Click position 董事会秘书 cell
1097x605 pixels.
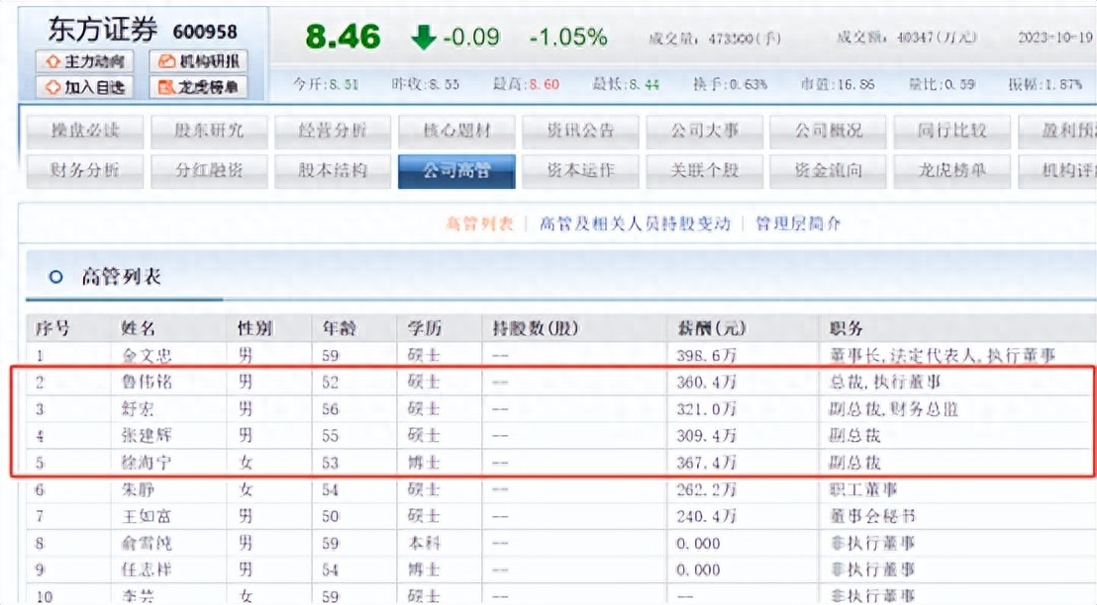click(871, 516)
